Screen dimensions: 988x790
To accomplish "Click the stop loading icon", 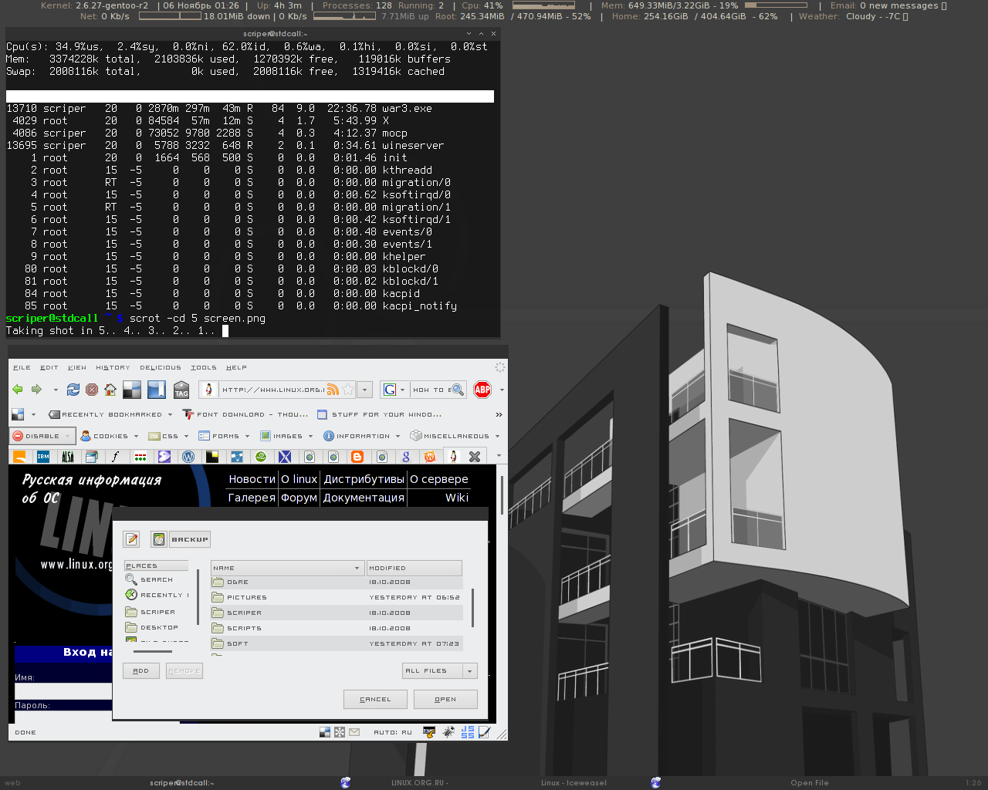I will pyautogui.click(x=92, y=390).
